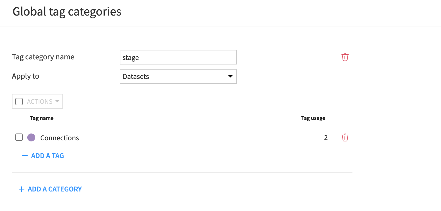
Task: Click the Apply to label
Action: [26, 76]
